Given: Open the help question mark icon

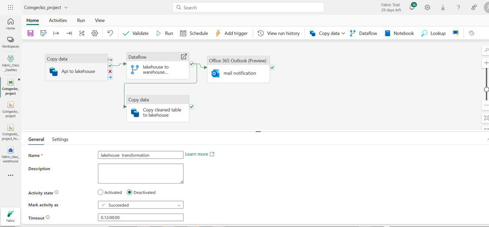Looking at the screenshot, I should pyautogui.click(x=459, y=7).
